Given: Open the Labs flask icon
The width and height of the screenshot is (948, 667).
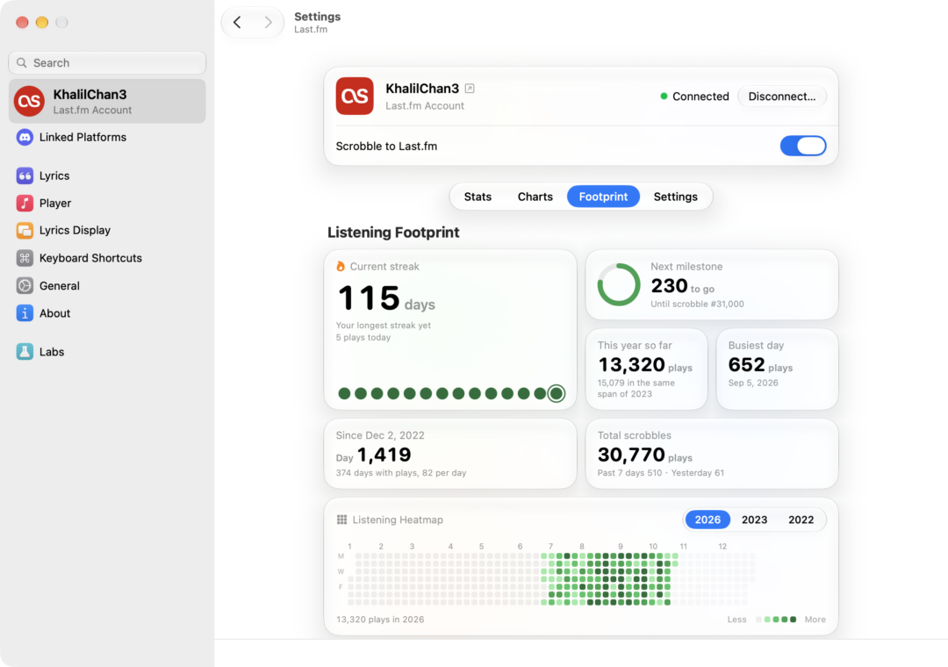Looking at the screenshot, I should point(25,352).
